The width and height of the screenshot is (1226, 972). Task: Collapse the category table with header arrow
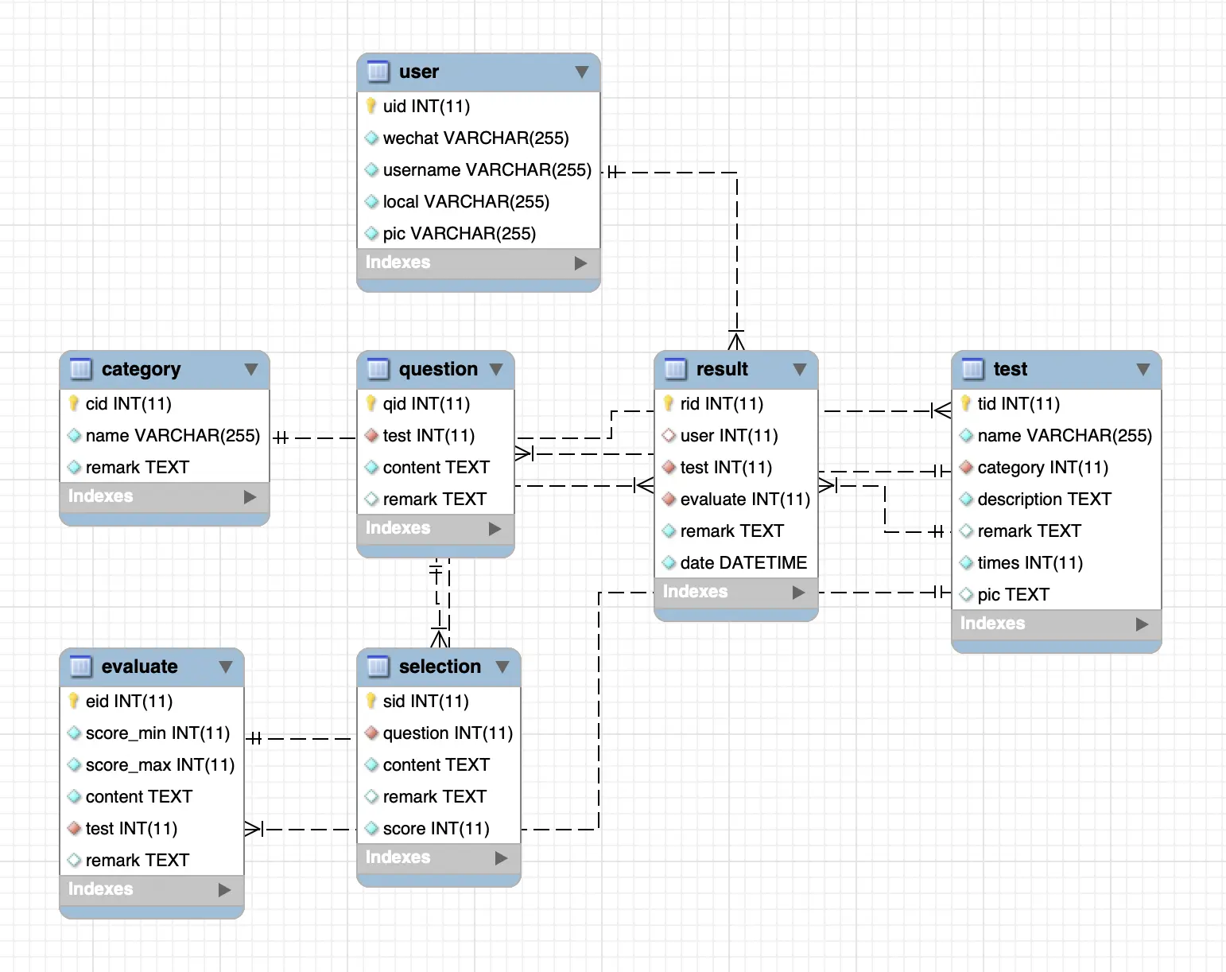pos(251,369)
